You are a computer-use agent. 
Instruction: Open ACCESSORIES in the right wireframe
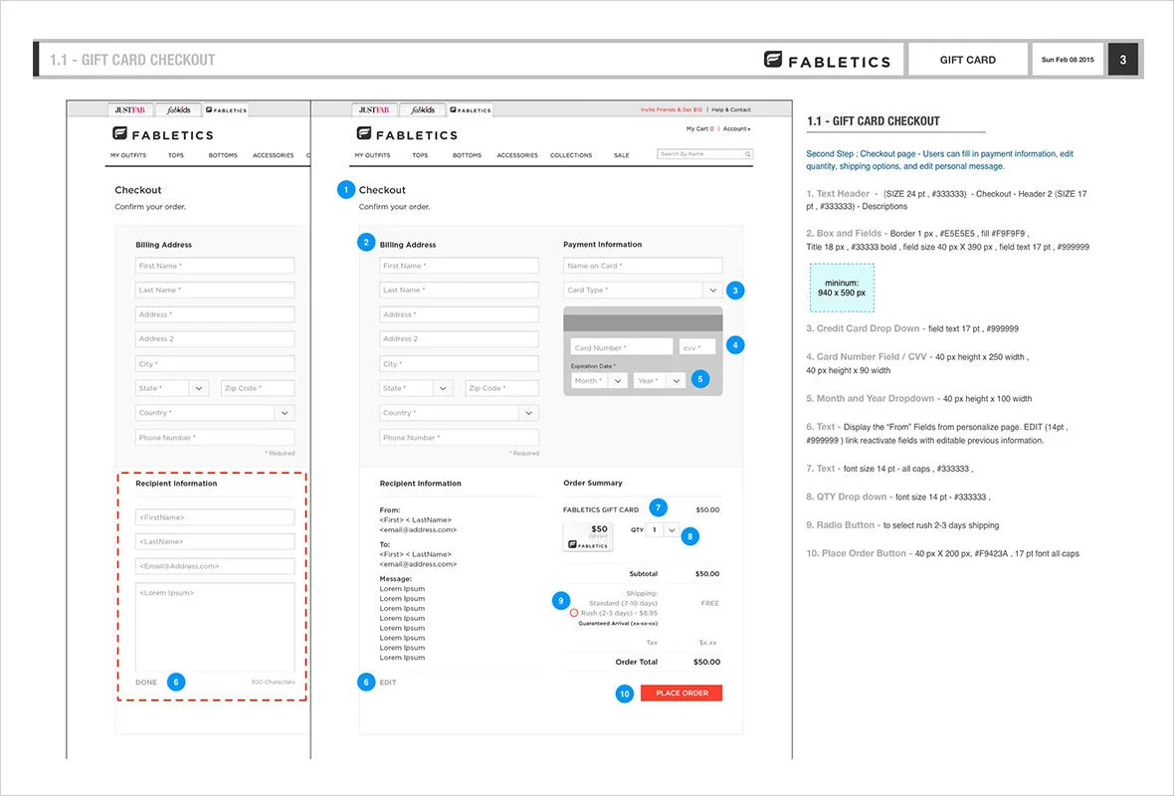pyautogui.click(x=517, y=155)
